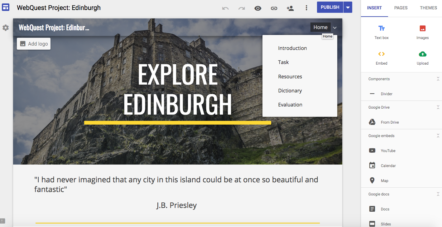Toggle the chevron next to Home
Screen dimensions: 442x227
coord(335,28)
